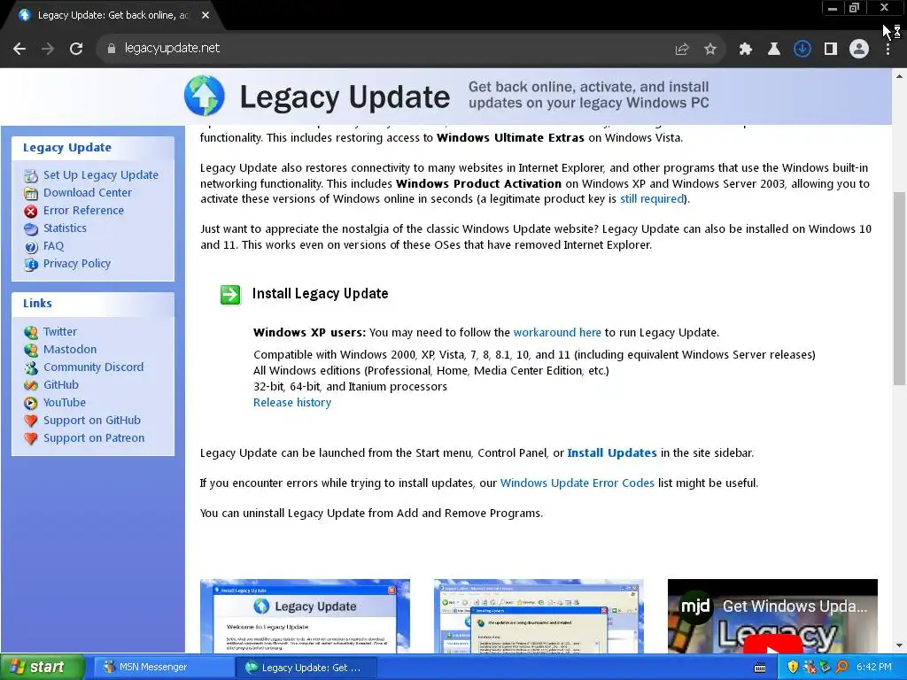The height and width of the screenshot is (680, 907).
Task: Open the Legacy Update installer screenshot thumbnail
Action: click(305, 616)
